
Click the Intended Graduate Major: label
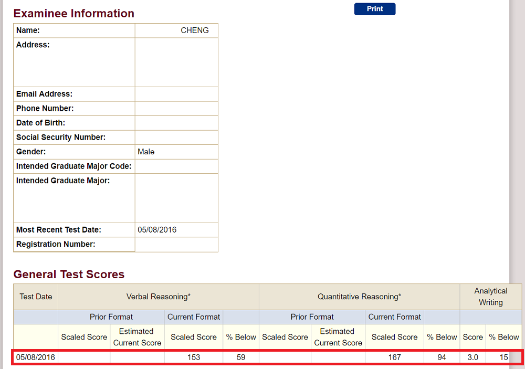click(63, 181)
